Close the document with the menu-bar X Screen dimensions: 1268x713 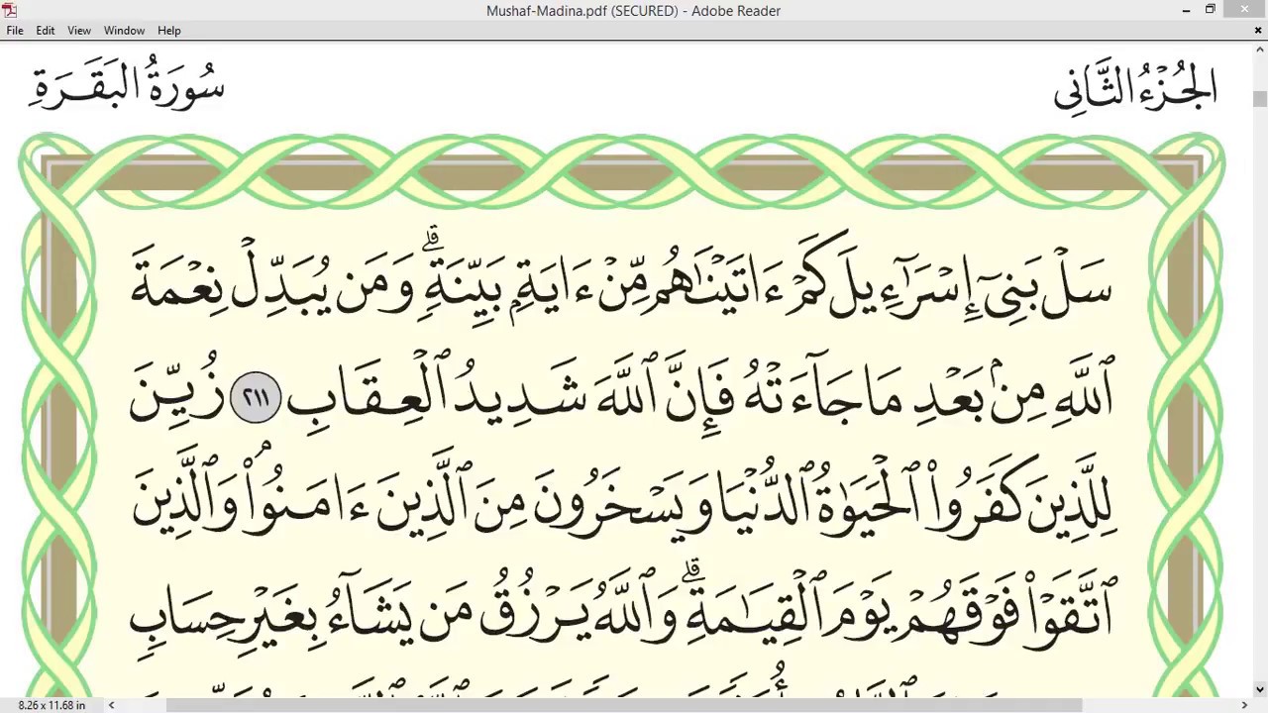1258,31
